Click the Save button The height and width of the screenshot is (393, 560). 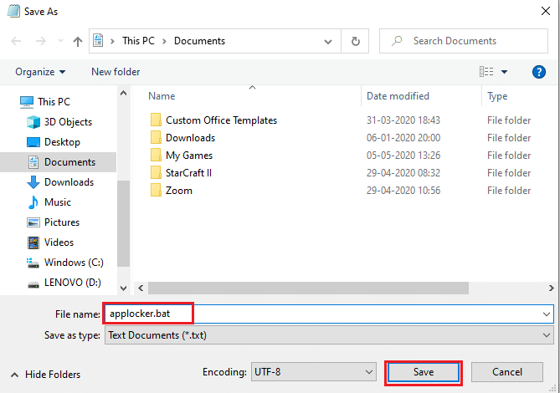pos(424,372)
